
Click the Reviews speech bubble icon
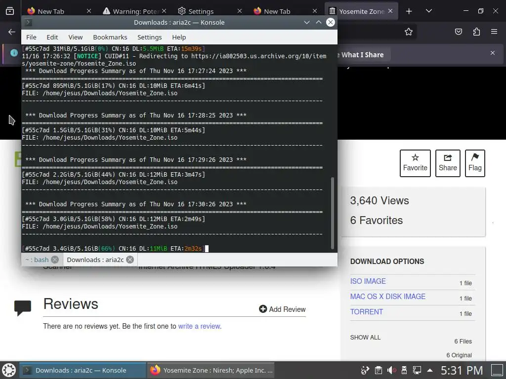coord(23,308)
